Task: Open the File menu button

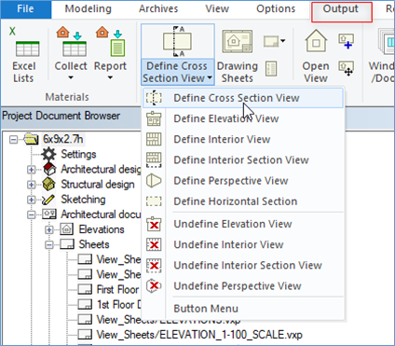Action: (x=26, y=8)
